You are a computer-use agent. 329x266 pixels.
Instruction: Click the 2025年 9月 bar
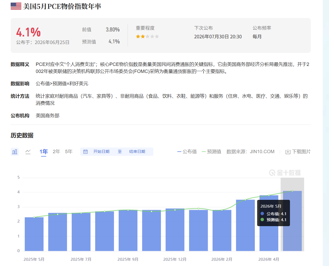(x=128, y=230)
